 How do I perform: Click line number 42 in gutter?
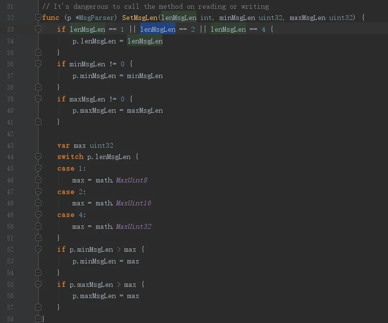coord(10,134)
